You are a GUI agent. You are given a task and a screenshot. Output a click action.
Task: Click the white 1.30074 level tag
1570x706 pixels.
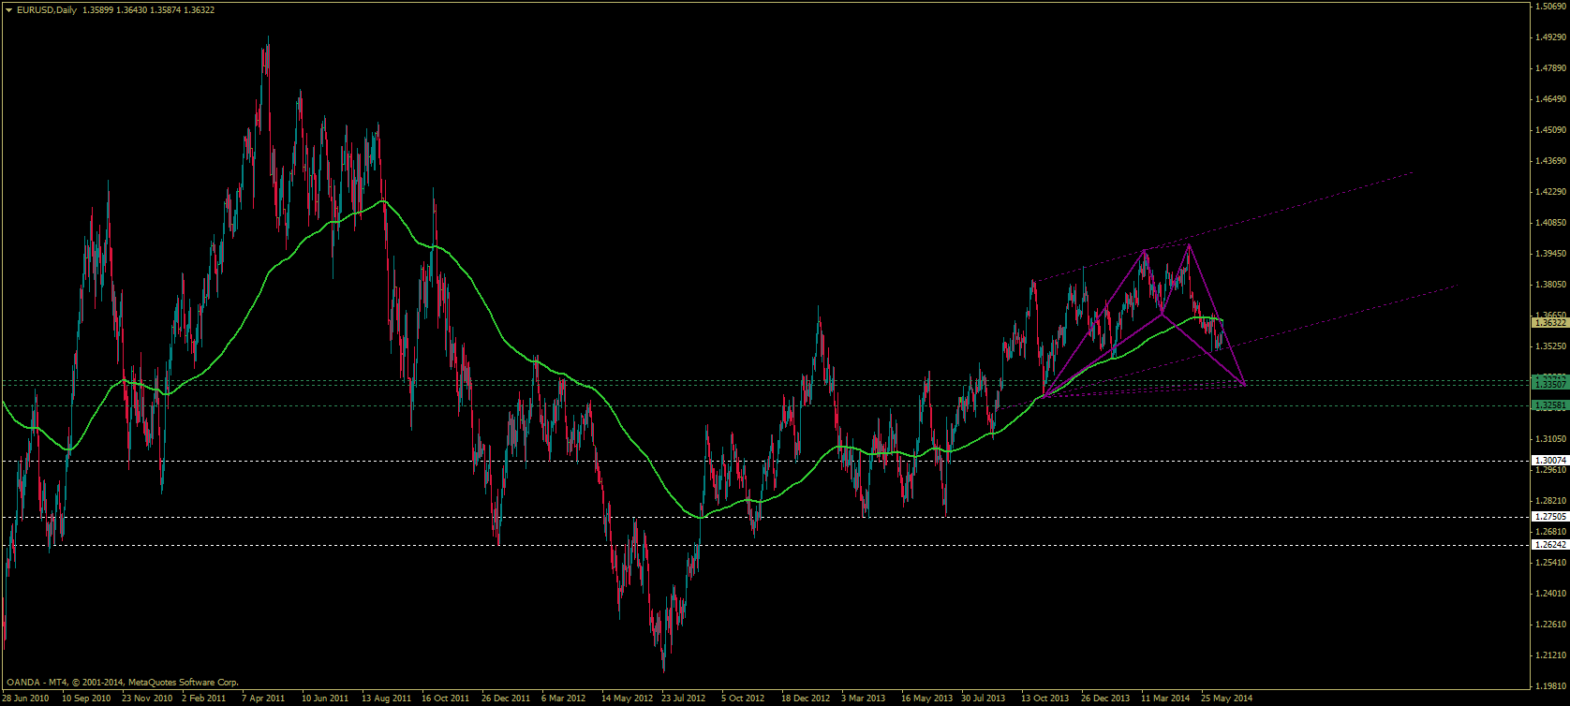[x=1549, y=461]
